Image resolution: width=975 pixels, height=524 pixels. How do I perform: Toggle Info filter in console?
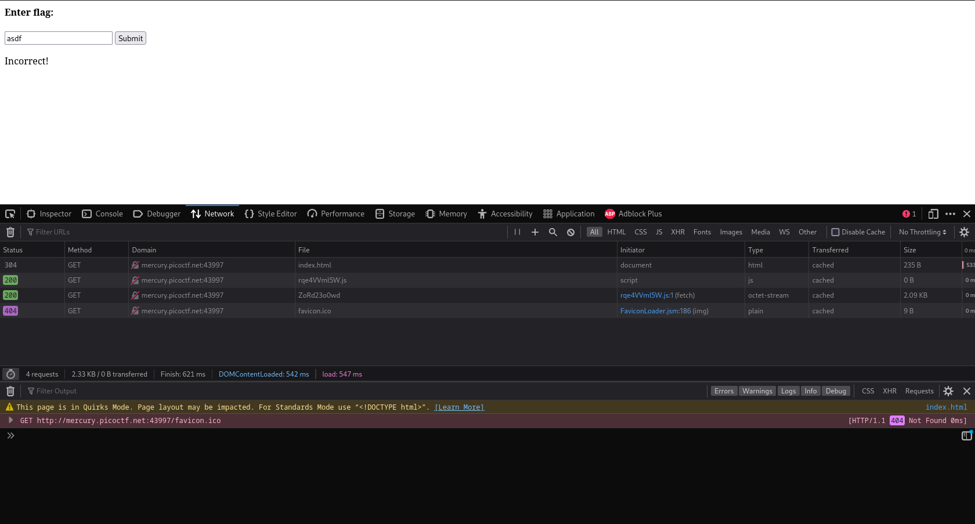point(810,391)
